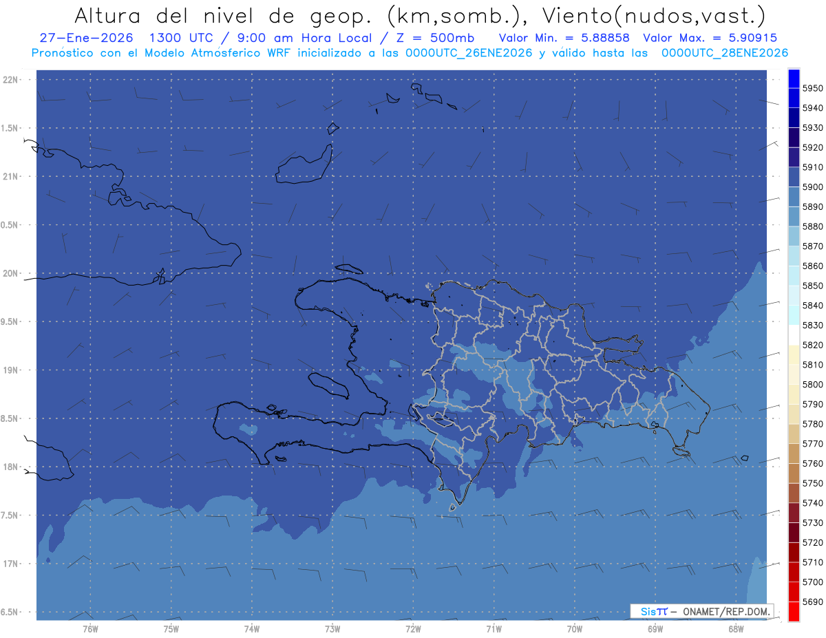
Task: Click the 75W longitude label
Action: 171,628
